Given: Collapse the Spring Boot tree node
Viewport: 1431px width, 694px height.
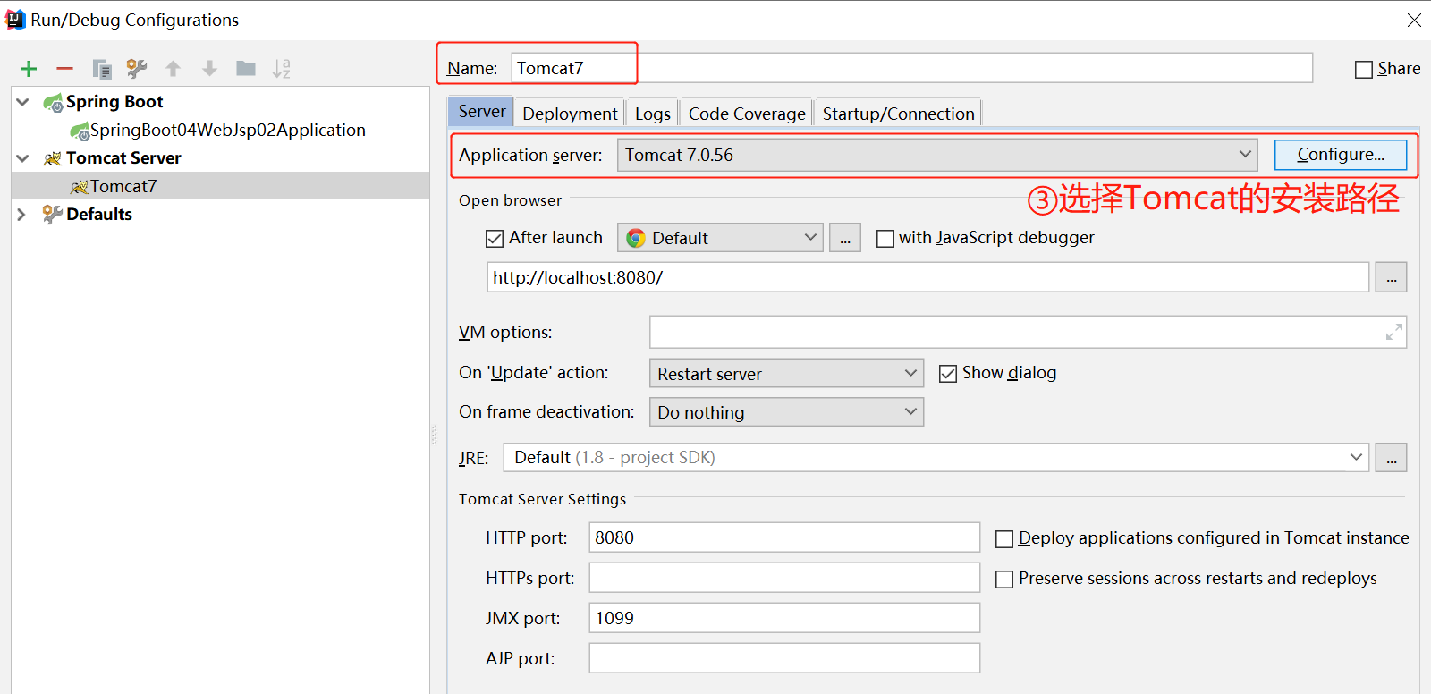Looking at the screenshot, I should click(x=22, y=102).
